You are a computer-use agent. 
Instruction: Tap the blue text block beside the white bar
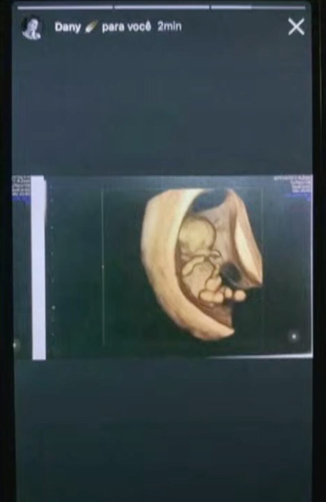click(x=21, y=187)
